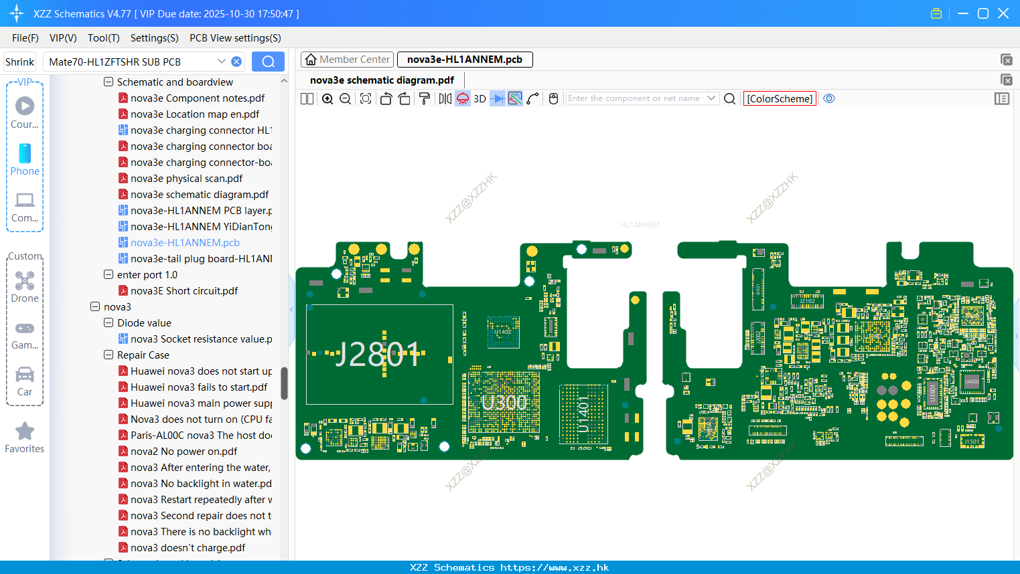This screenshot has height=574, width=1020.
Task: Toggle the diode symbol display
Action: pyautogui.click(x=498, y=98)
